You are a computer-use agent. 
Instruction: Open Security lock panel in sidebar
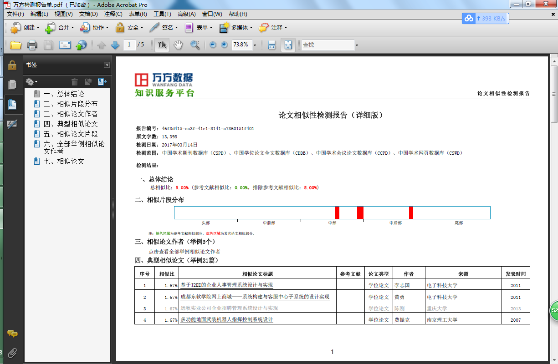(12, 65)
